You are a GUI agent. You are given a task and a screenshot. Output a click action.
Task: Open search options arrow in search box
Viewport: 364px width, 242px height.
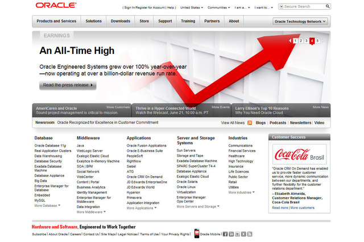[x=282, y=6]
